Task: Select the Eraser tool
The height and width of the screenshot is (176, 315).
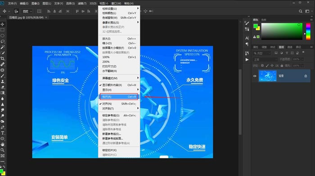Action: click(x=2, y=87)
